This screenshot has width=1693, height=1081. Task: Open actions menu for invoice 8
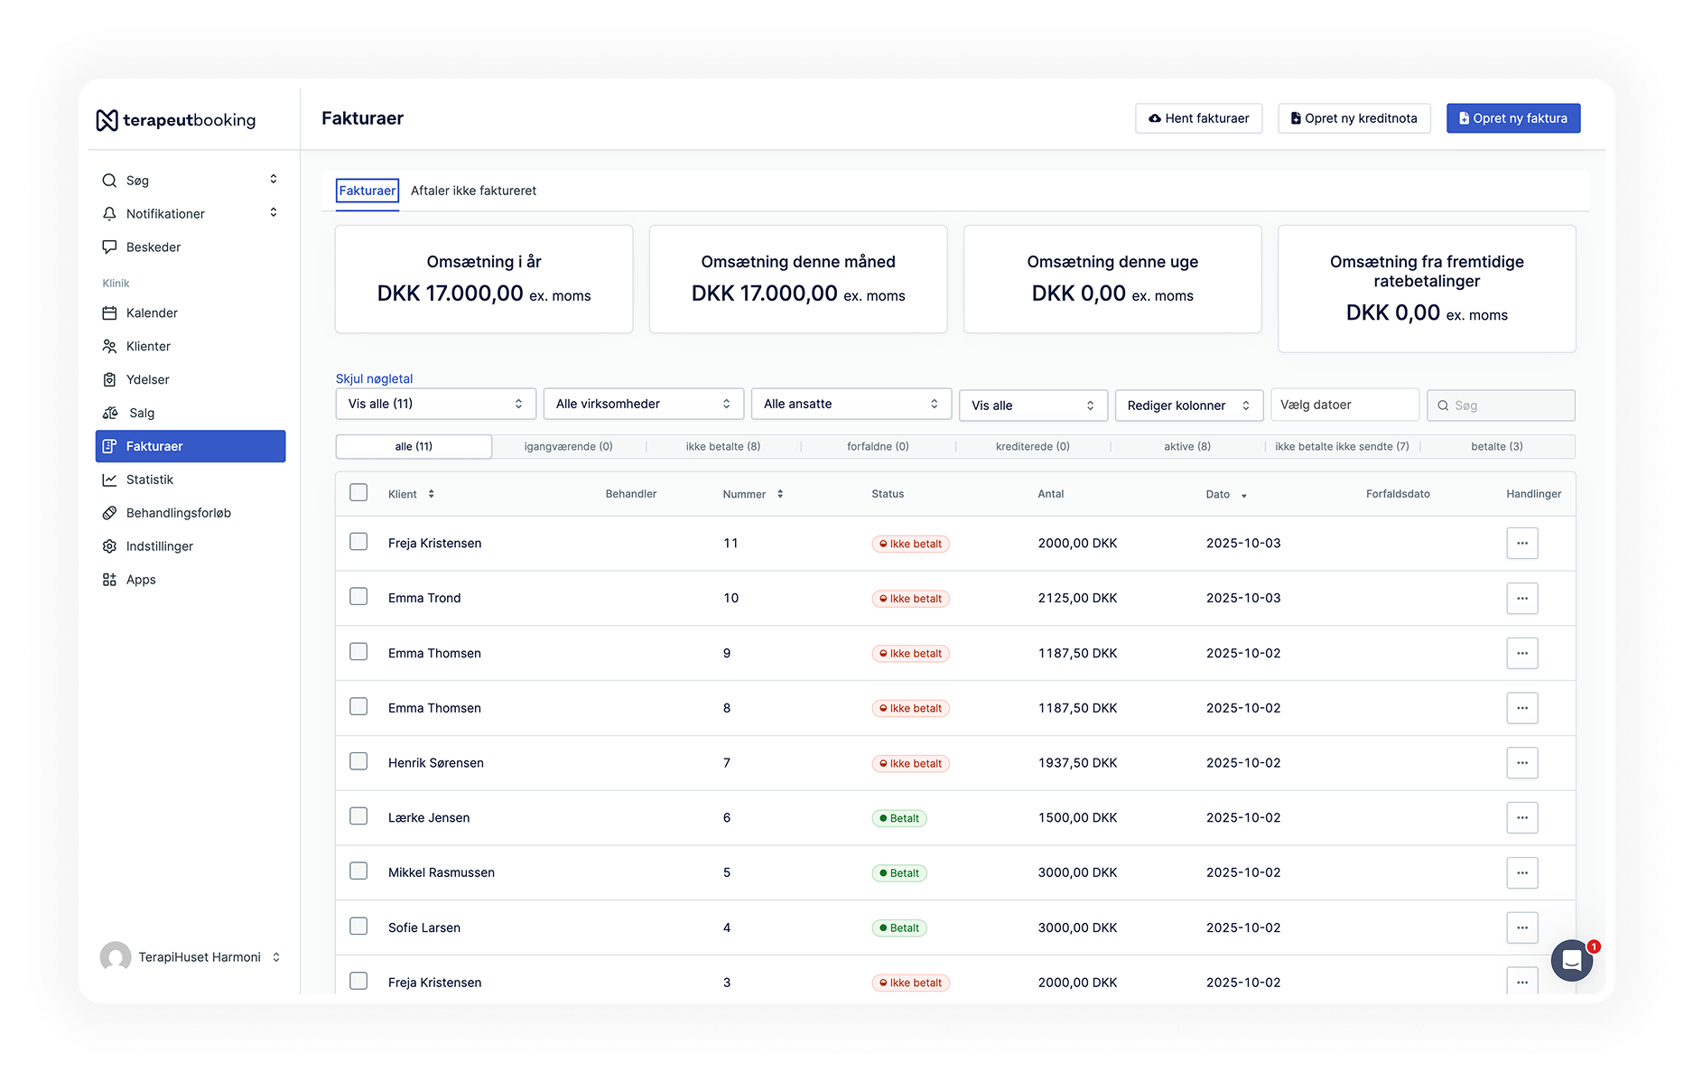click(1522, 708)
